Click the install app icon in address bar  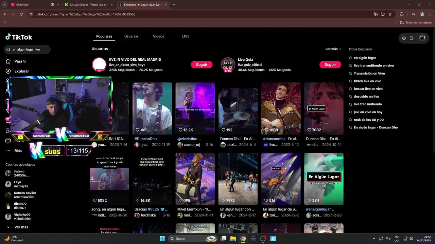(383, 14)
